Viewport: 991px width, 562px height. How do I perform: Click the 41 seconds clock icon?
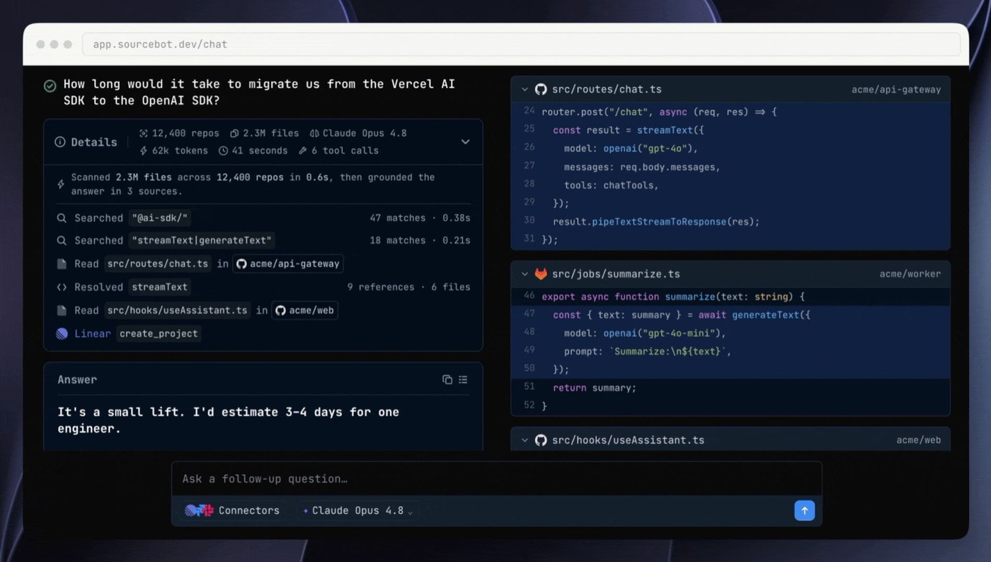click(x=223, y=151)
